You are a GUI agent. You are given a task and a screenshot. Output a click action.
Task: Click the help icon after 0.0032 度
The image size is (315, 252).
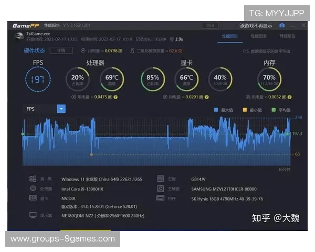(289, 97)
